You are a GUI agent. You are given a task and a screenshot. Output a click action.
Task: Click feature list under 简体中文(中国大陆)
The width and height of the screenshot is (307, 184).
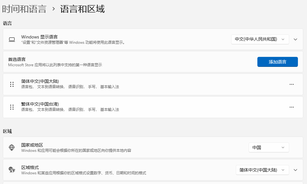point(70,87)
